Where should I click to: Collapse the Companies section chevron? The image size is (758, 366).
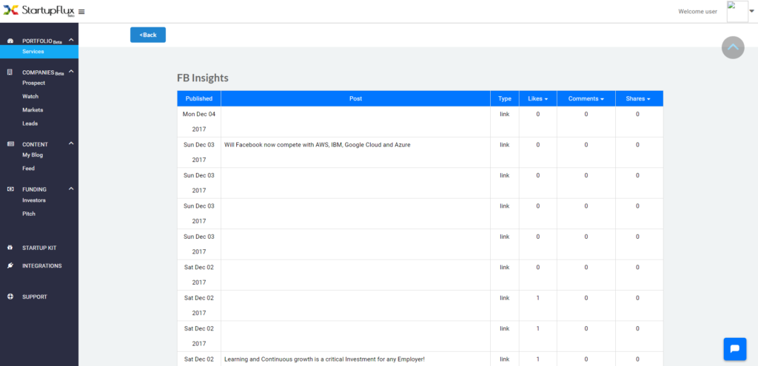(x=71, y=72)
